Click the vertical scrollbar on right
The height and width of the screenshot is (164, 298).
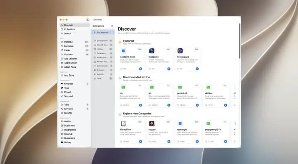click(240, 41)
